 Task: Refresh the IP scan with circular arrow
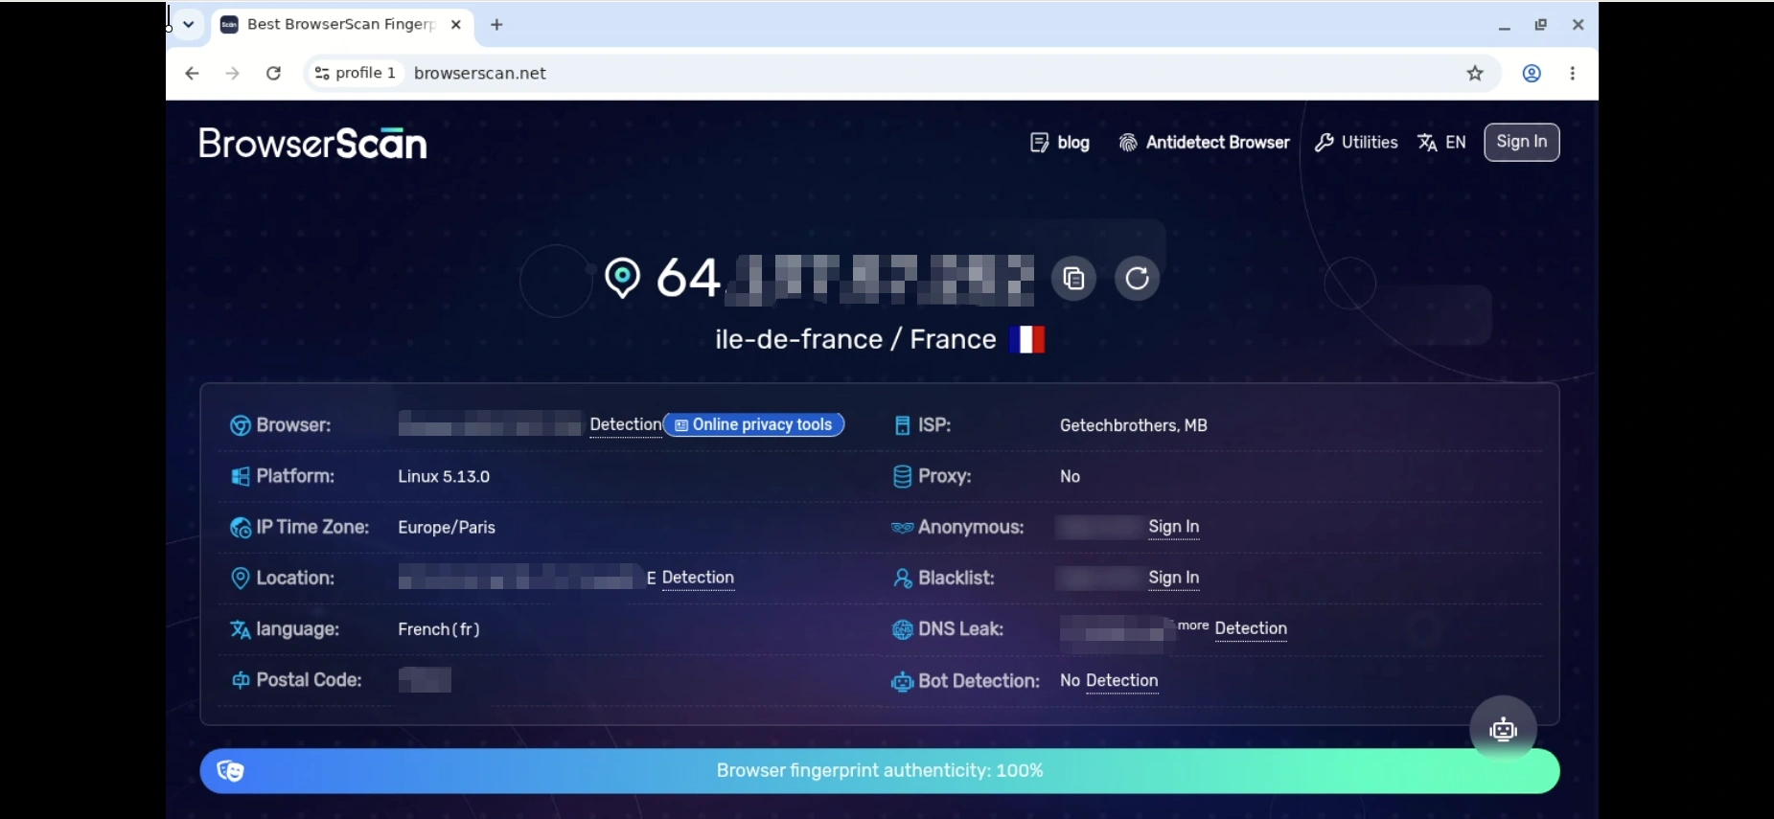point(1137,278)
